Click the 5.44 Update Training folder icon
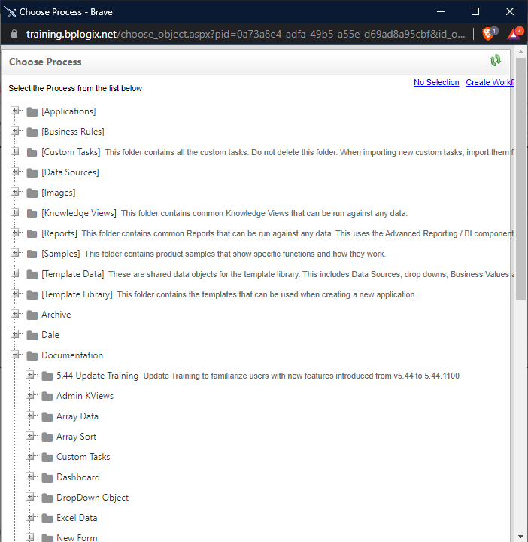The height and width of the screenshot is (542, 528). click(x=47, y=376)
